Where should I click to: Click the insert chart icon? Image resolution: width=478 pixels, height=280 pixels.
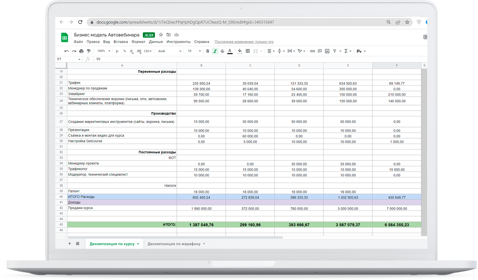(327, 51)
